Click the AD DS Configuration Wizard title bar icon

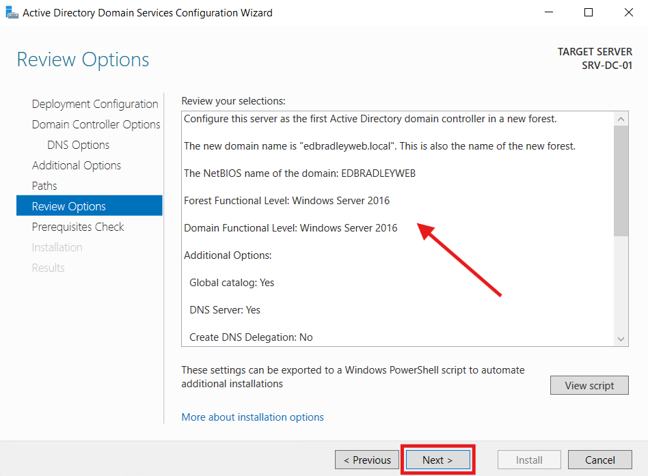click(12, 12)
